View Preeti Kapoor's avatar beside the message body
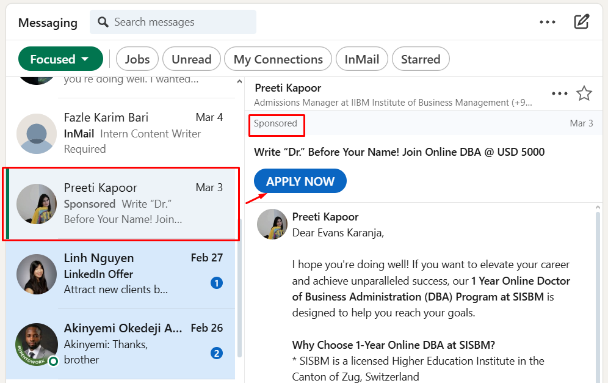Viewport: 608px width, 383px height. coord(272,224)
